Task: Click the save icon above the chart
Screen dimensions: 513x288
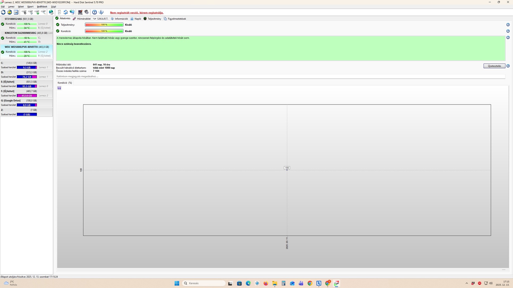Action: point(59,88)
